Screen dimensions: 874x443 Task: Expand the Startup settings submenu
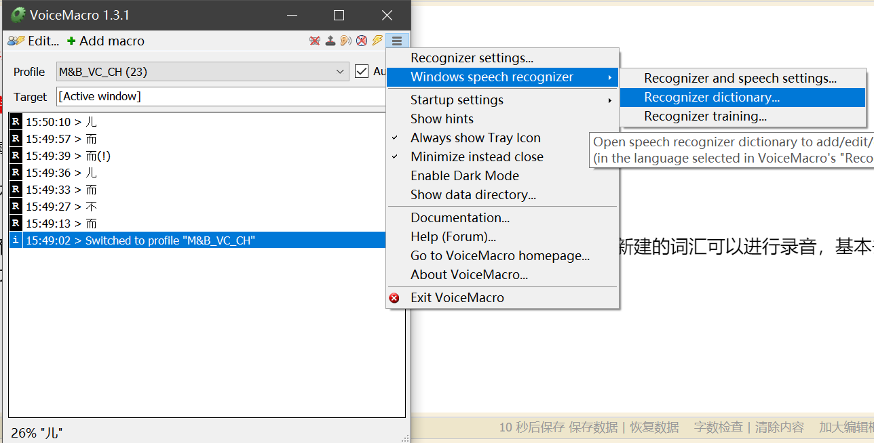pyautogui.click(x=503, y=100)
